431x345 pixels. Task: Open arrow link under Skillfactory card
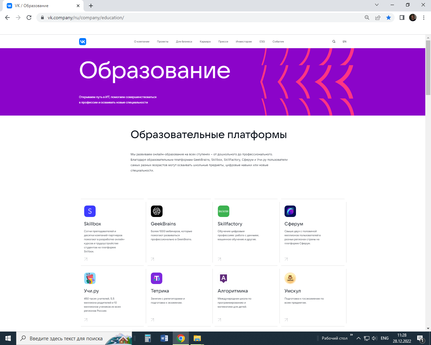coord(220,259)
